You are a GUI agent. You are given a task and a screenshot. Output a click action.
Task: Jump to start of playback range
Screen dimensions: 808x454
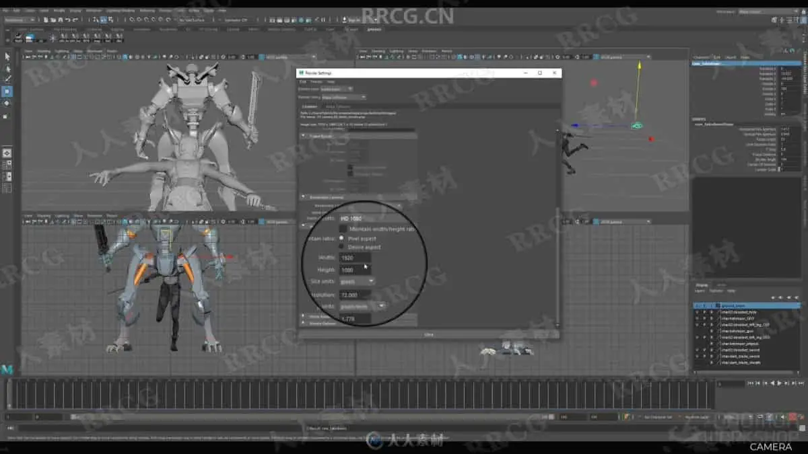pos(751,383)
